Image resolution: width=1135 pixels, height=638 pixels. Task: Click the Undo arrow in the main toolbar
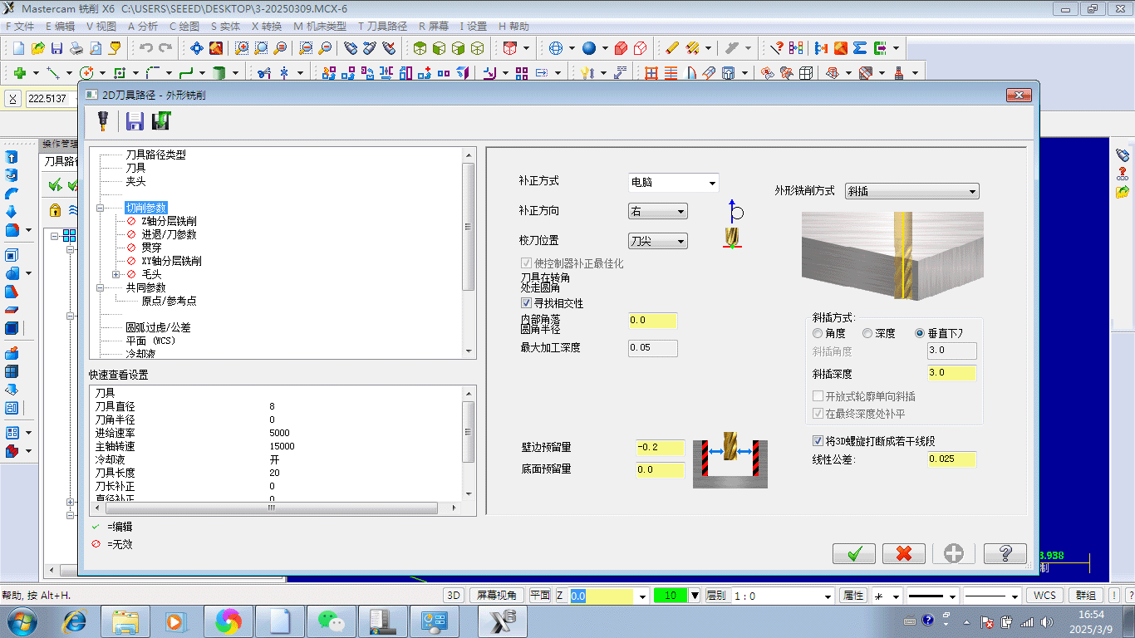(146, 48)
